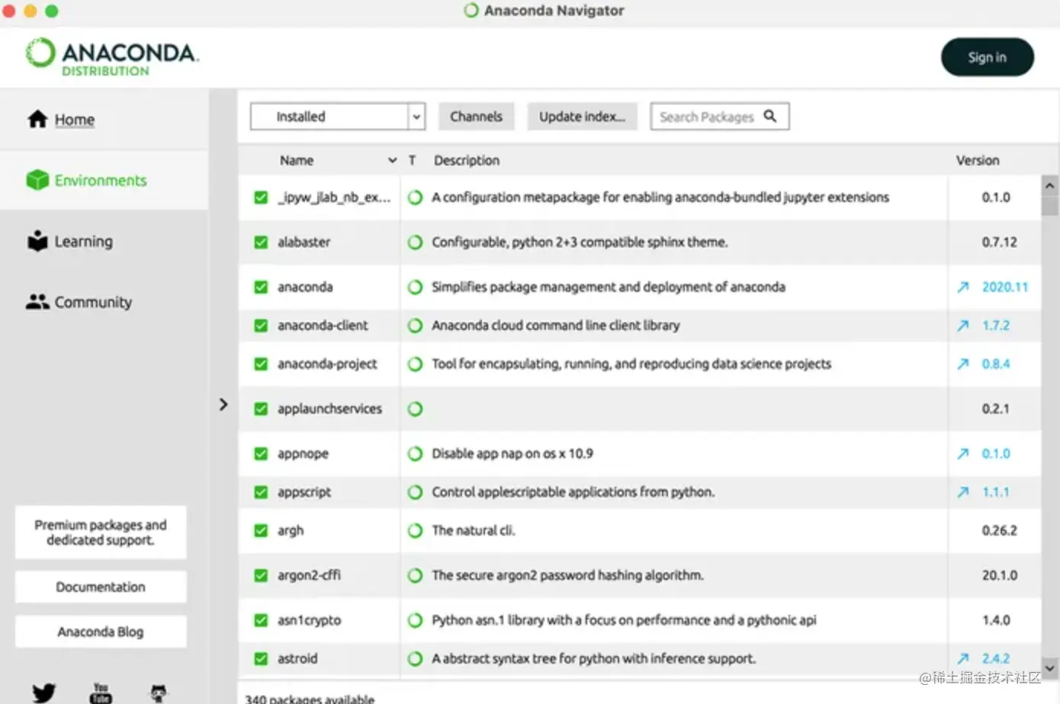Click the type circle icon for anaconda
This screenshot has height=704, width=1060.
click(415, 287)
